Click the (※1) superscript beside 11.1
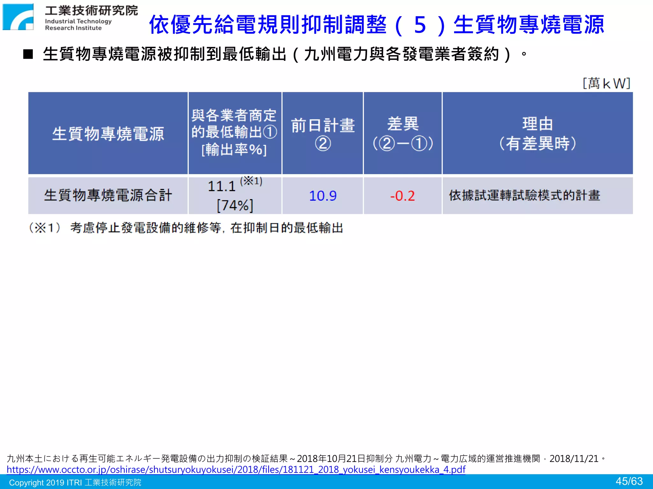Image resolution: width=653 pixels, height=489 pixels. (251, 181)
